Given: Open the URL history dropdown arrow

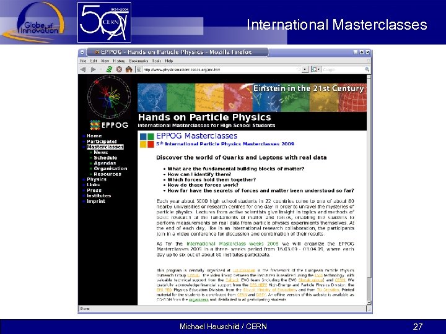Looking at the screenshot, I should pyautogui.click(x=305, y=69).
